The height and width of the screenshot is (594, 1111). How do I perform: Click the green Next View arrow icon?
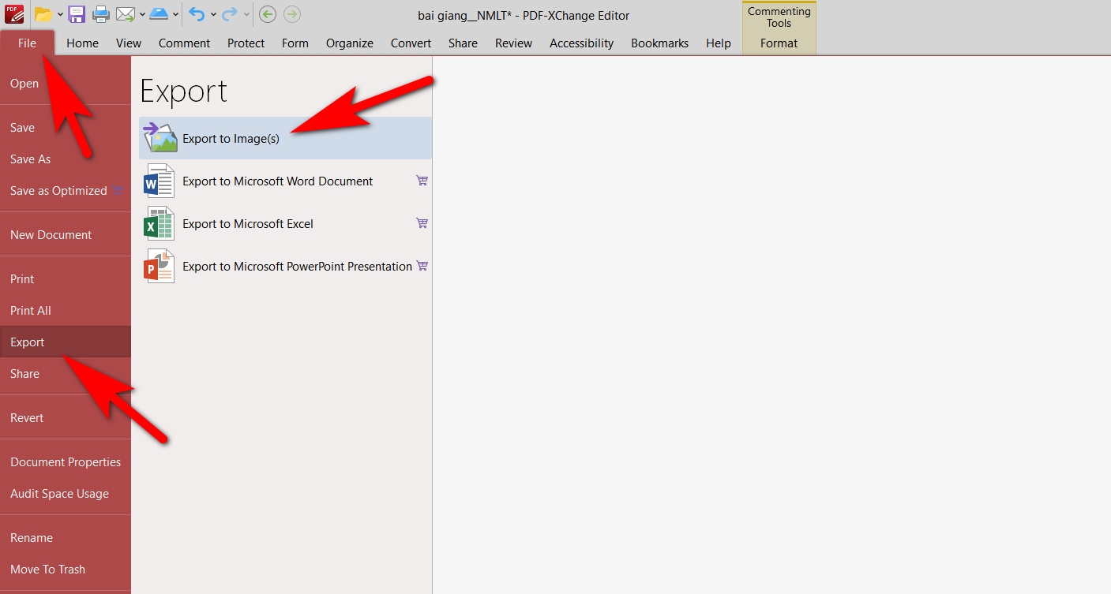pyautogui.click(x=291, y=14)
